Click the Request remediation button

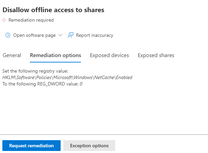[32, 146]
